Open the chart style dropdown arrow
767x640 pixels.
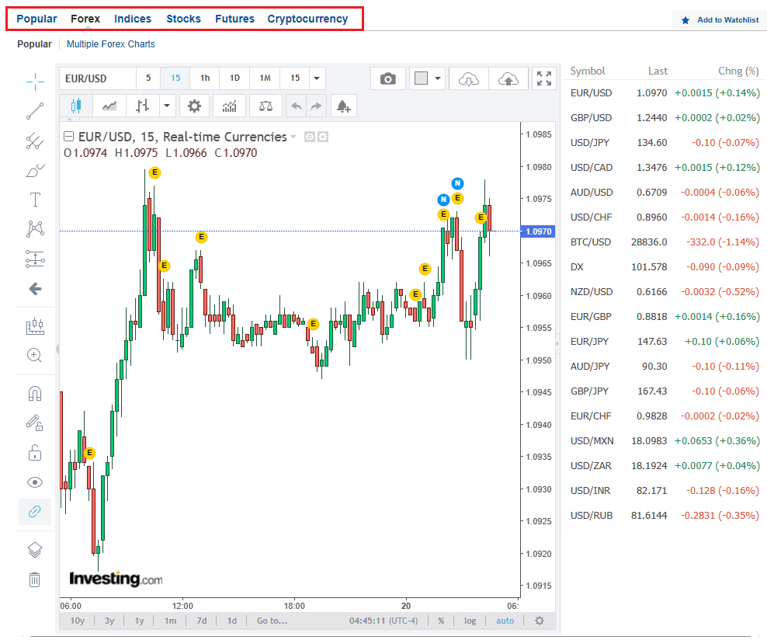(167, 106)
